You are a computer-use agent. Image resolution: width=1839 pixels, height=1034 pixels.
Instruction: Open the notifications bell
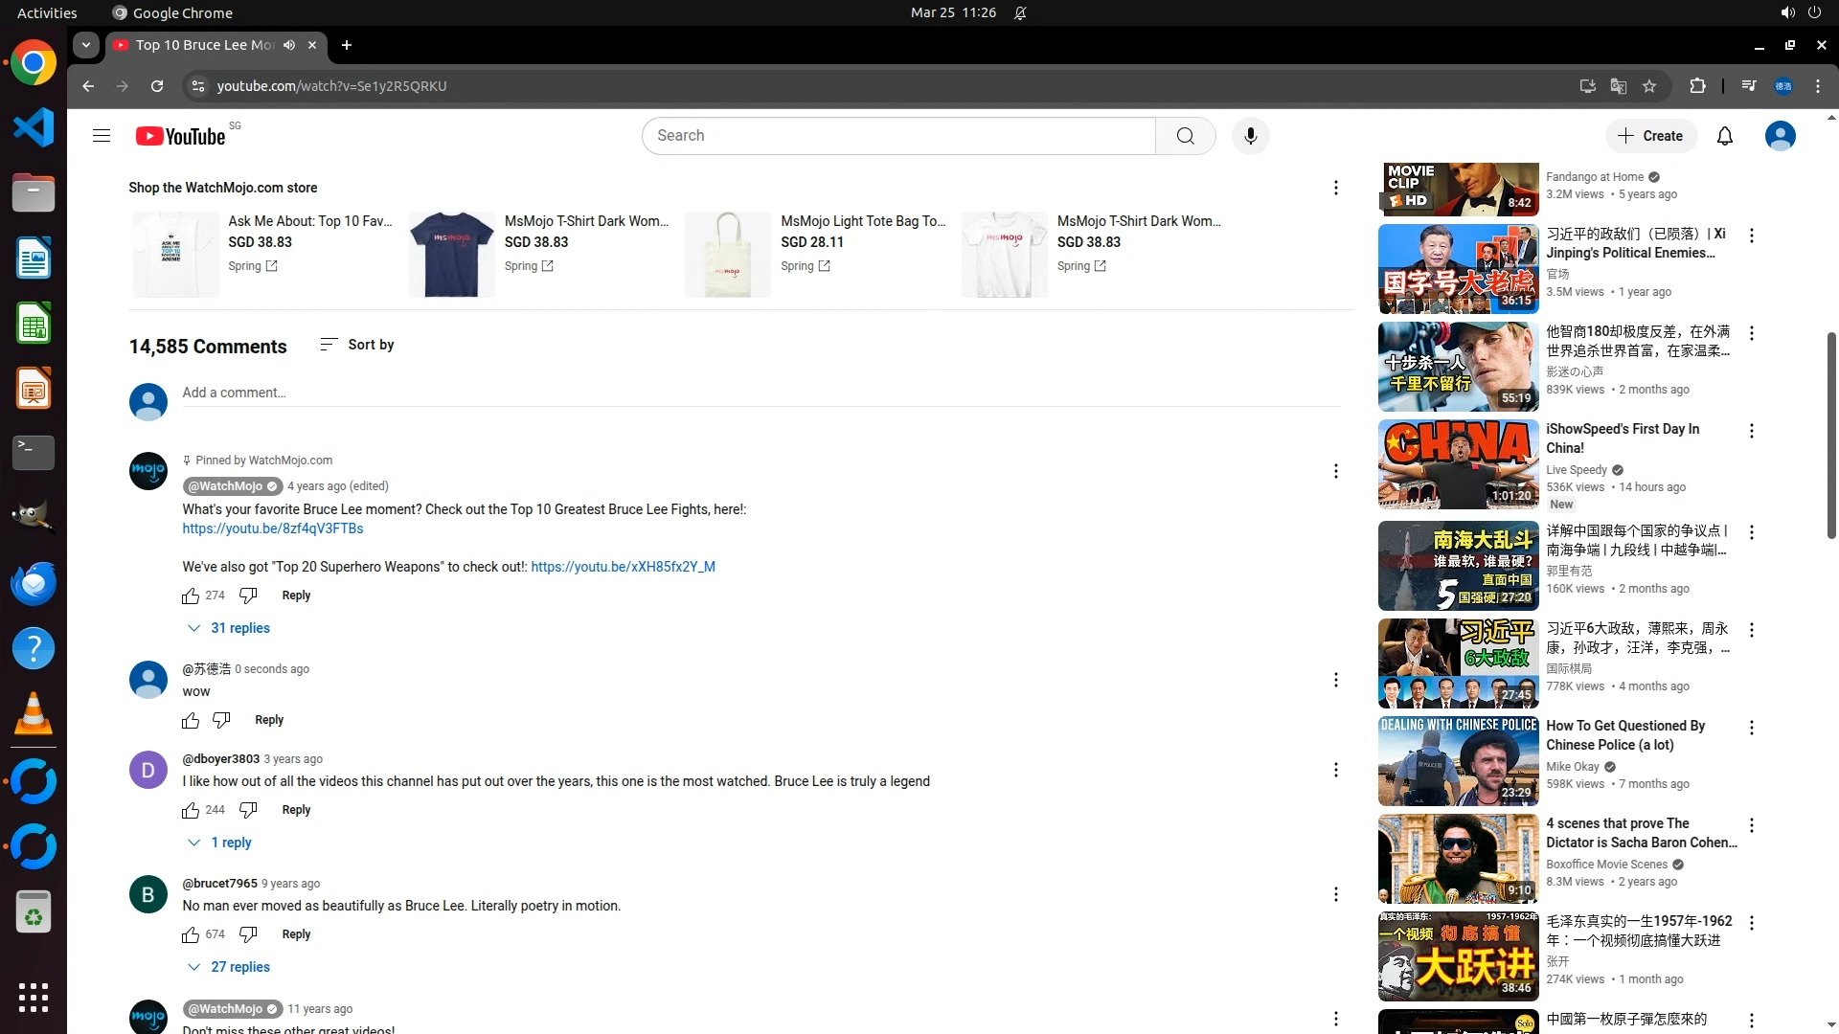click(x=1724, y=136)
